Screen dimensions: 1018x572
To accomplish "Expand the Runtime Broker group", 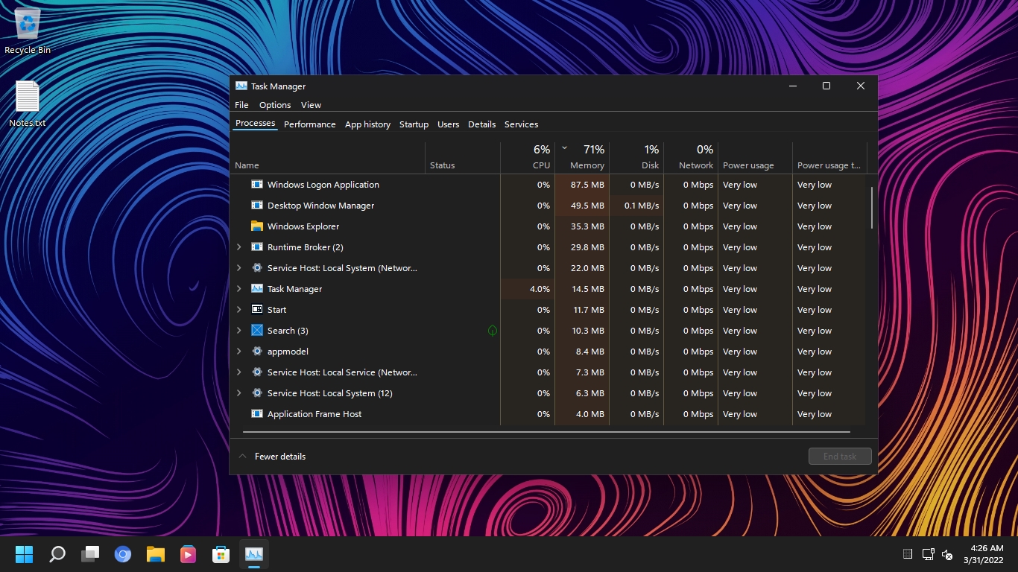I will (238, 247).
